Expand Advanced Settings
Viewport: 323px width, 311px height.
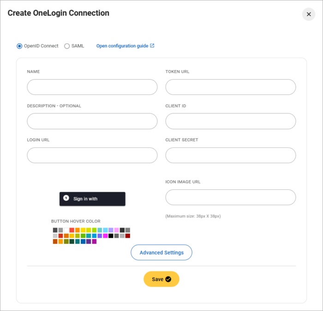(x=161, y=252)
